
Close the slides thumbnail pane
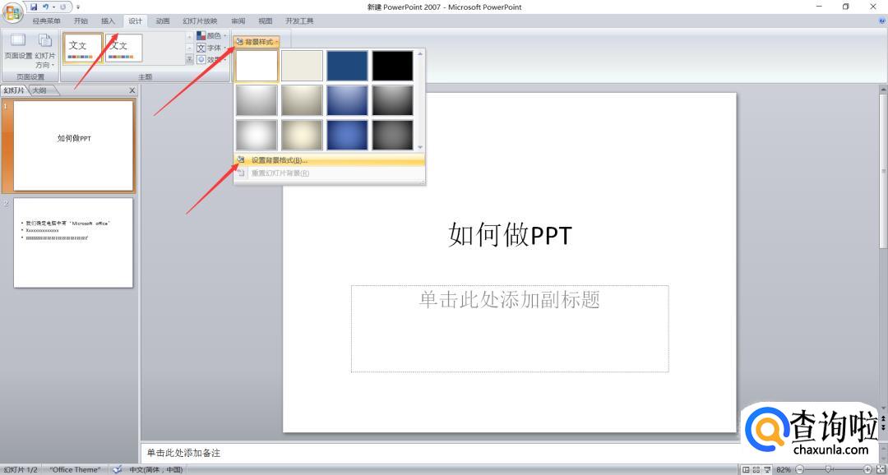[x=132, y=90]
